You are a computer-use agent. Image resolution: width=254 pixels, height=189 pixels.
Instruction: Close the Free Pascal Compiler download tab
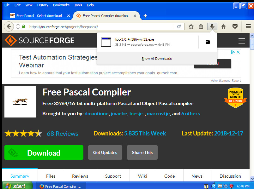pos(135,16)
